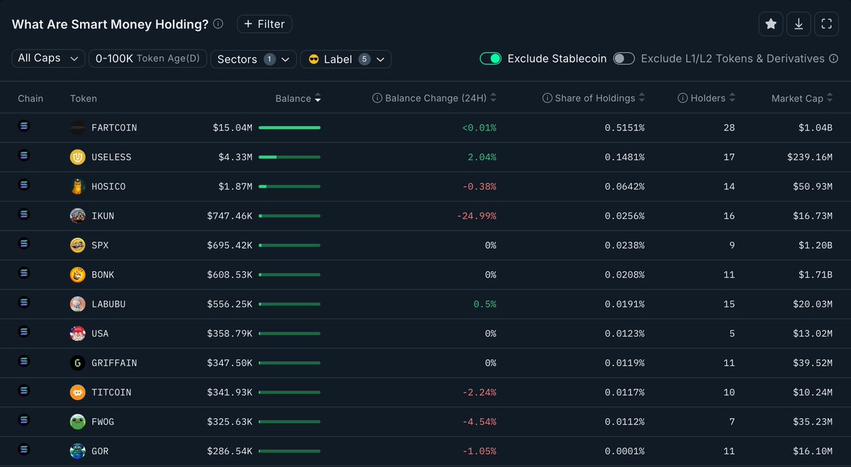The image size is (851, 467).
Task: Click the GOR token logo
Action: 77,451
